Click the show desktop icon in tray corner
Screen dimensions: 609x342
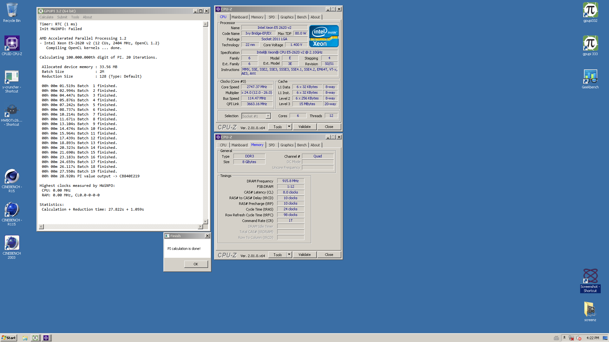(605, 338)
